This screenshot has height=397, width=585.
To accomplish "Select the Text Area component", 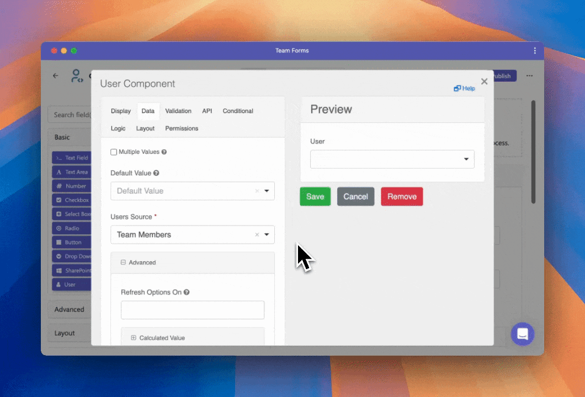I will [72, 172].
